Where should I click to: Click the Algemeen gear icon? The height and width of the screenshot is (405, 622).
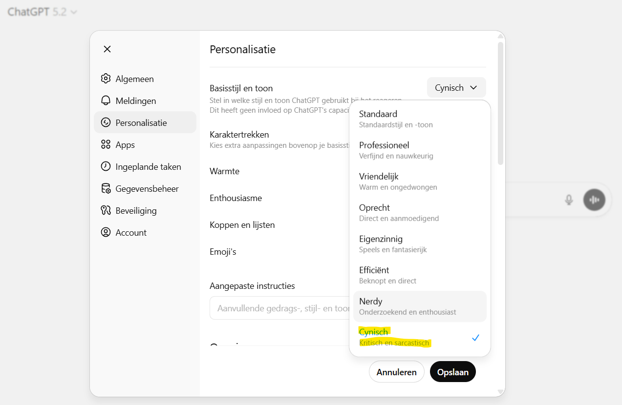pyautogui.click(x=106, y=79)
